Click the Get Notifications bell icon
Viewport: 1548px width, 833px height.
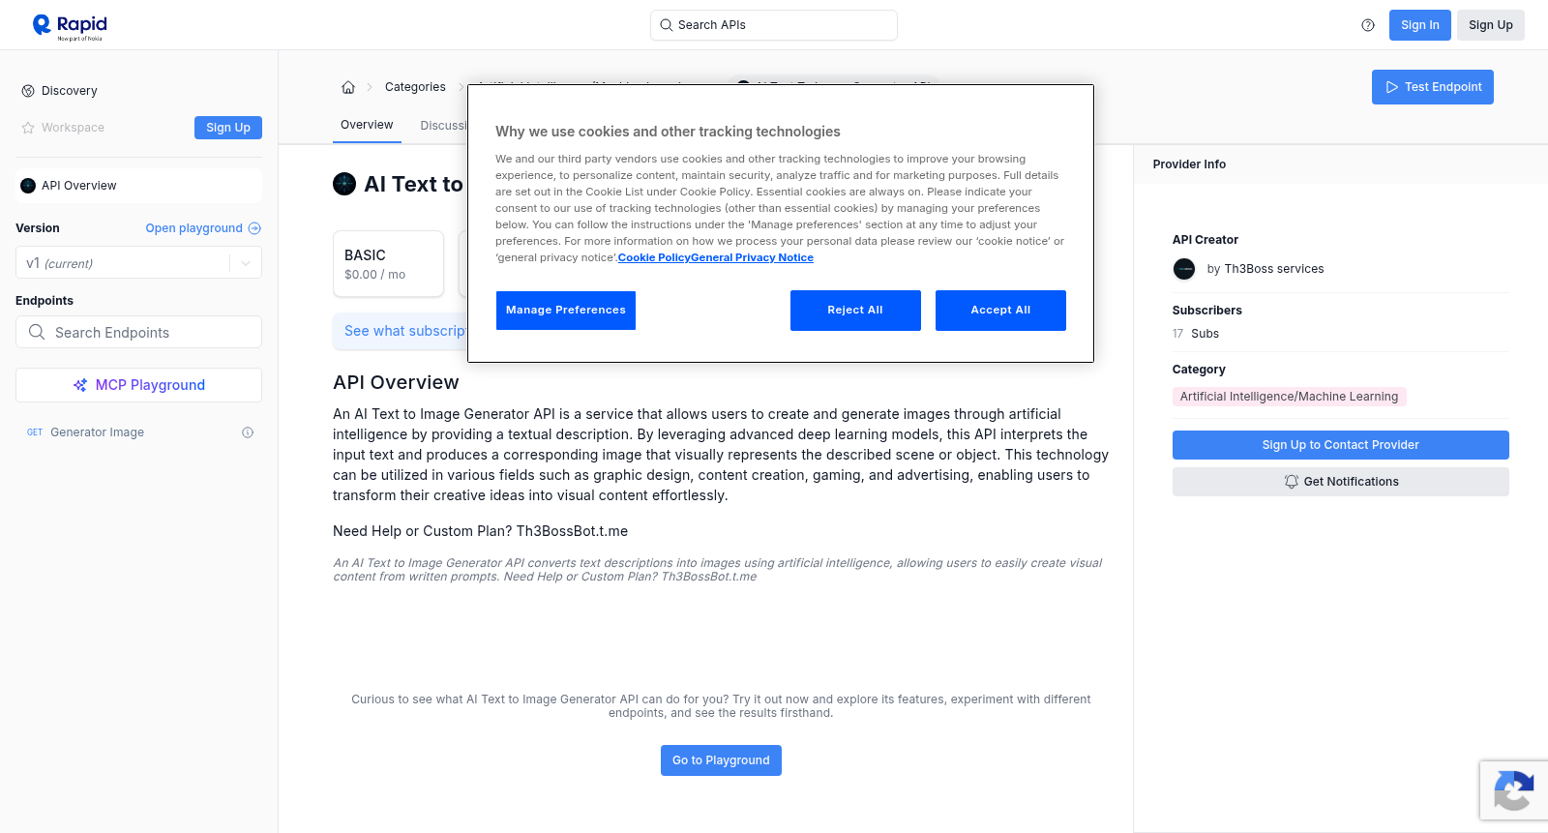pyautogui.click(x=1291, y=482)
